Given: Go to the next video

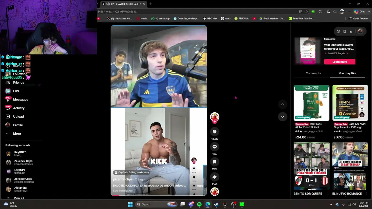Looking at the screenshot, I should click(282, 117).
